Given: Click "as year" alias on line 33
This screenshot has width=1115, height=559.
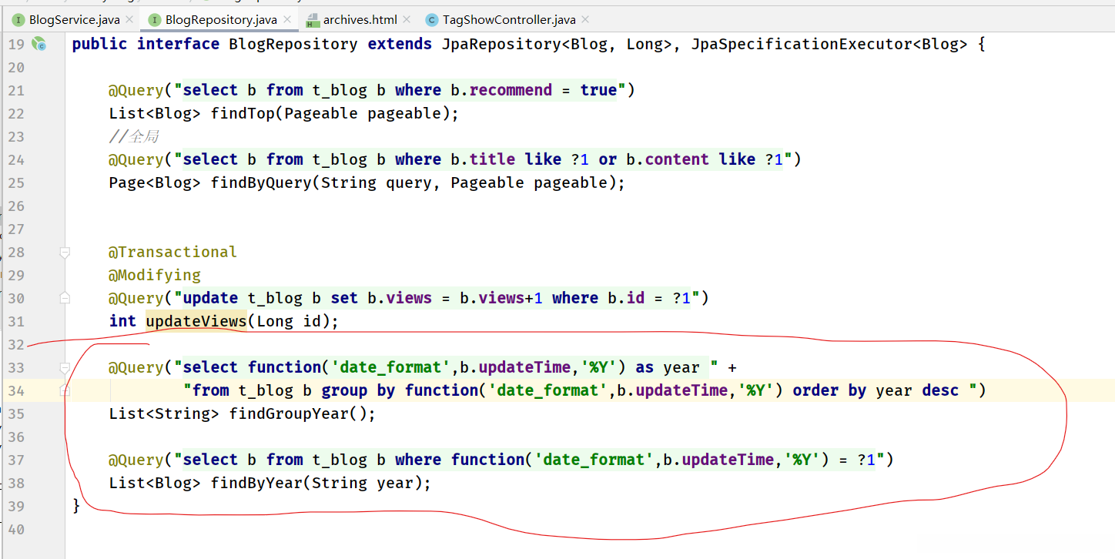Looking at the screenshot, I should pyautogui.click(x=668, y=367).
